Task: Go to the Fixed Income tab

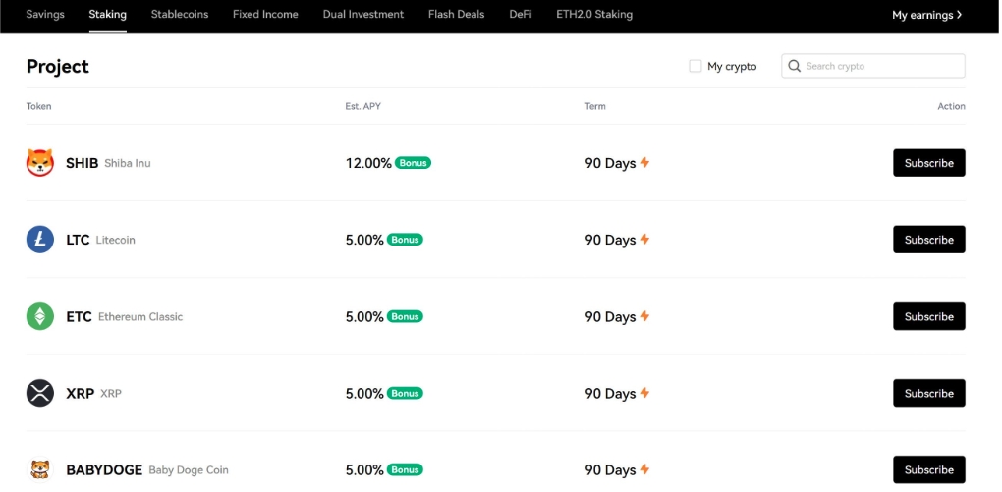Action: (x=265, y=14)
